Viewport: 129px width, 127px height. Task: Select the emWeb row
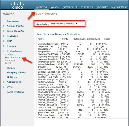[73, 67]
